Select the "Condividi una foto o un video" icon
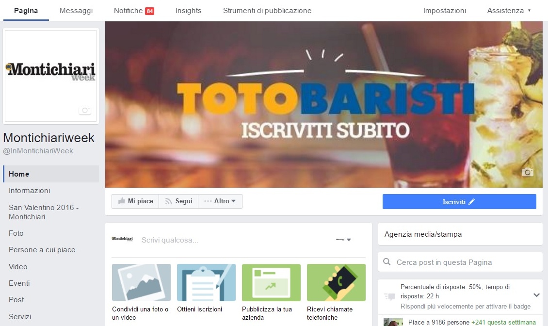This screenshot has width=548, height=326. (x=141, y=282)
